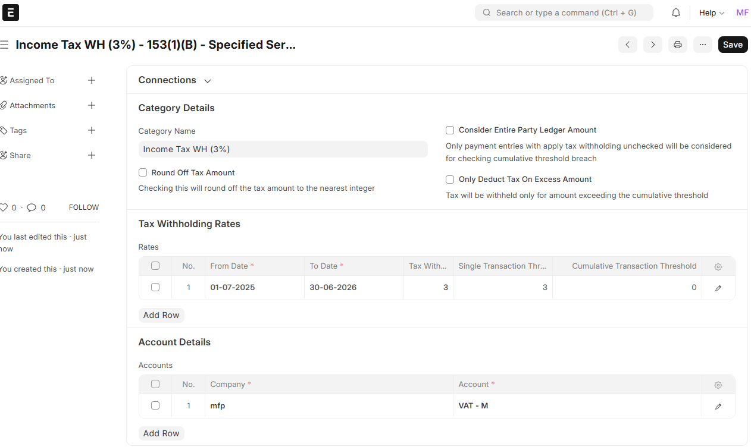Add an attachment with plus icon
Image resolution: width=751 pixels, height=447 pixels.
tap(92, 105)
